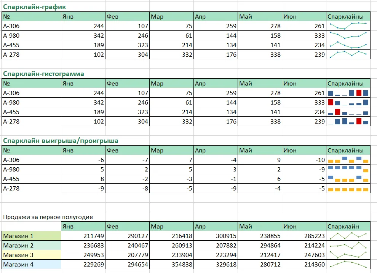This screenshot has height=273, width=377.
Task: Select the line sparkline for A-306
Action: tap(348, 26)
